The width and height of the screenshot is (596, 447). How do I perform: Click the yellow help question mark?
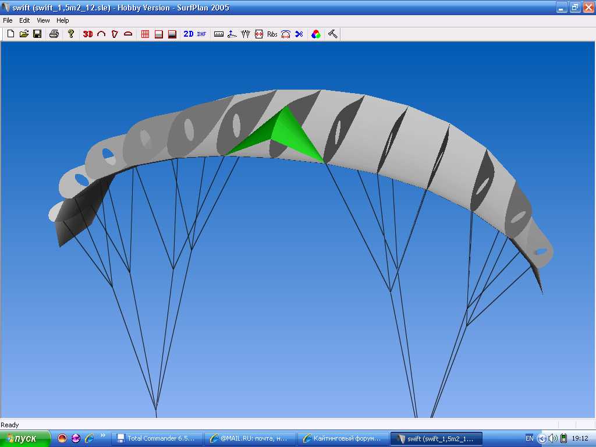(x=71, y=34)
